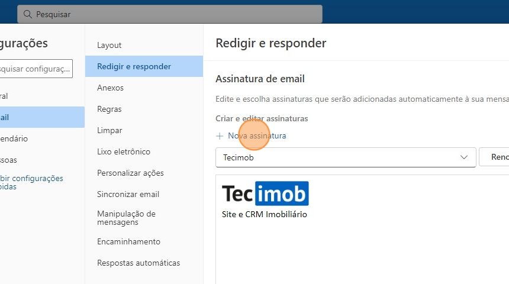The image size is (509, 284).
Task: Click the Site e CRM Imobiliário text
Action: 265,214
